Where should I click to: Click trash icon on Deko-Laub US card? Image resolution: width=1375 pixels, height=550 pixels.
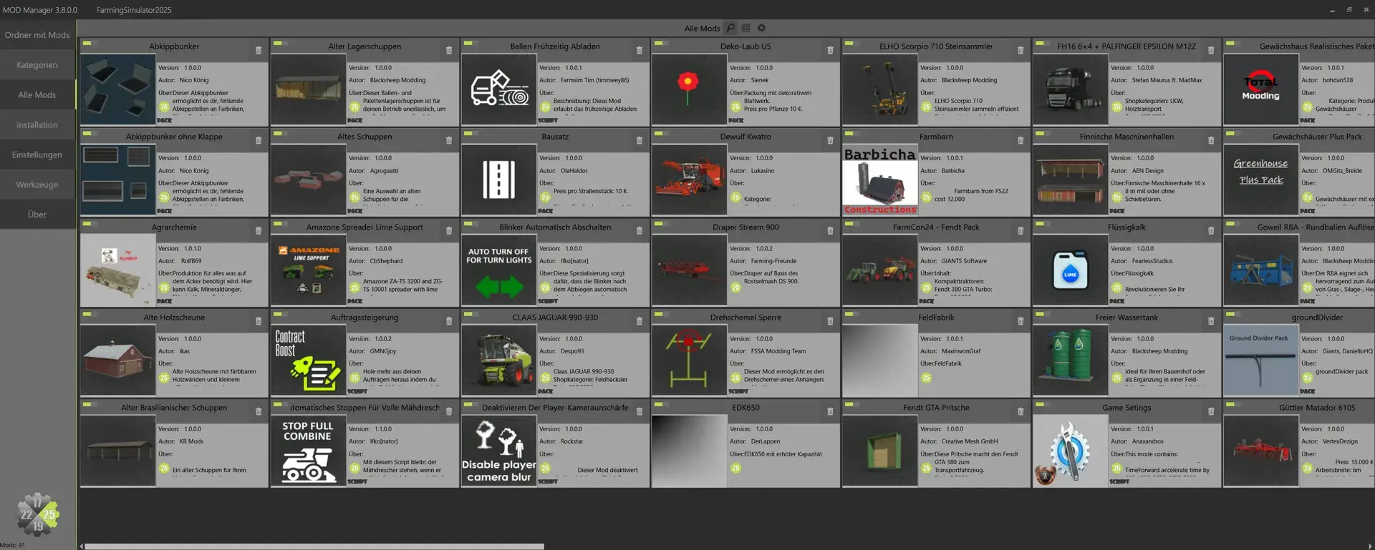pos(830,50)
